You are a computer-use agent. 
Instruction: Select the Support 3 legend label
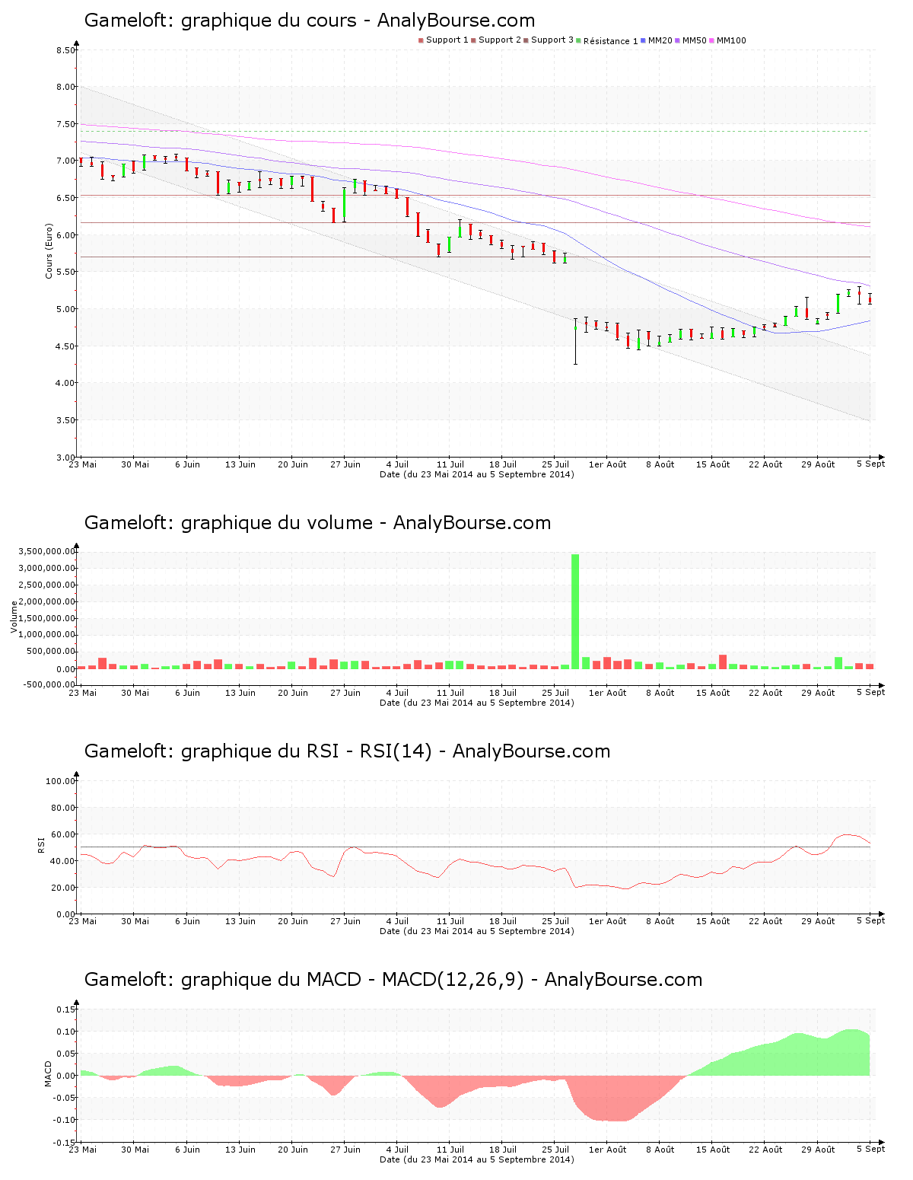(552, 40)
